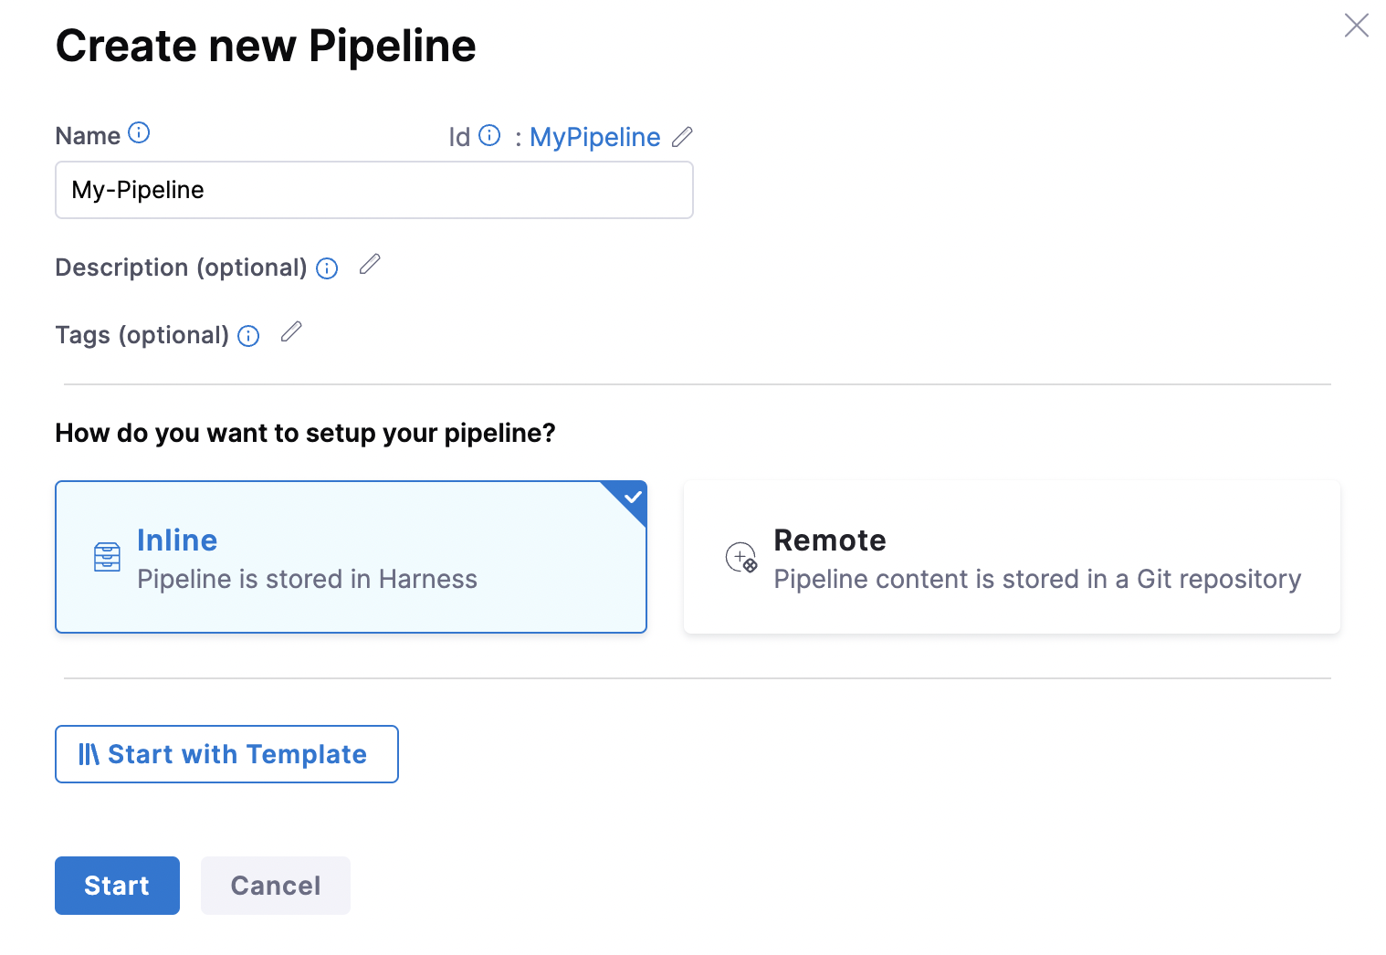
Task: Click the Description info icon
Action: [327, 268]
